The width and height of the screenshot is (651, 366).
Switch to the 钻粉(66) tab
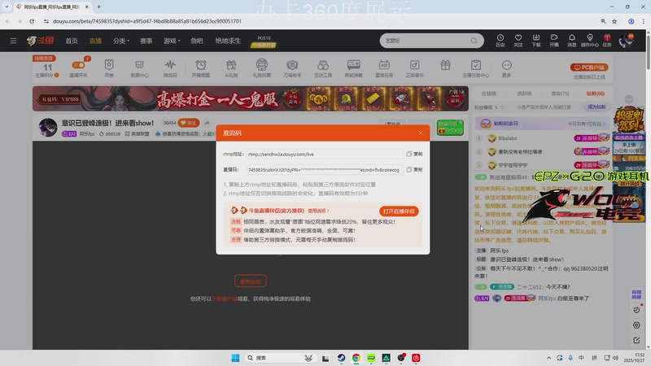[x=596, y=94]
